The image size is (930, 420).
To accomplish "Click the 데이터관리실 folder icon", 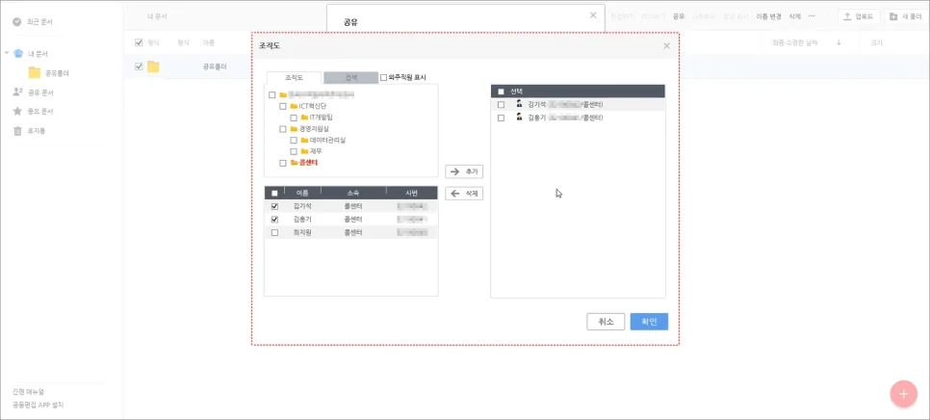I will 304,140.
